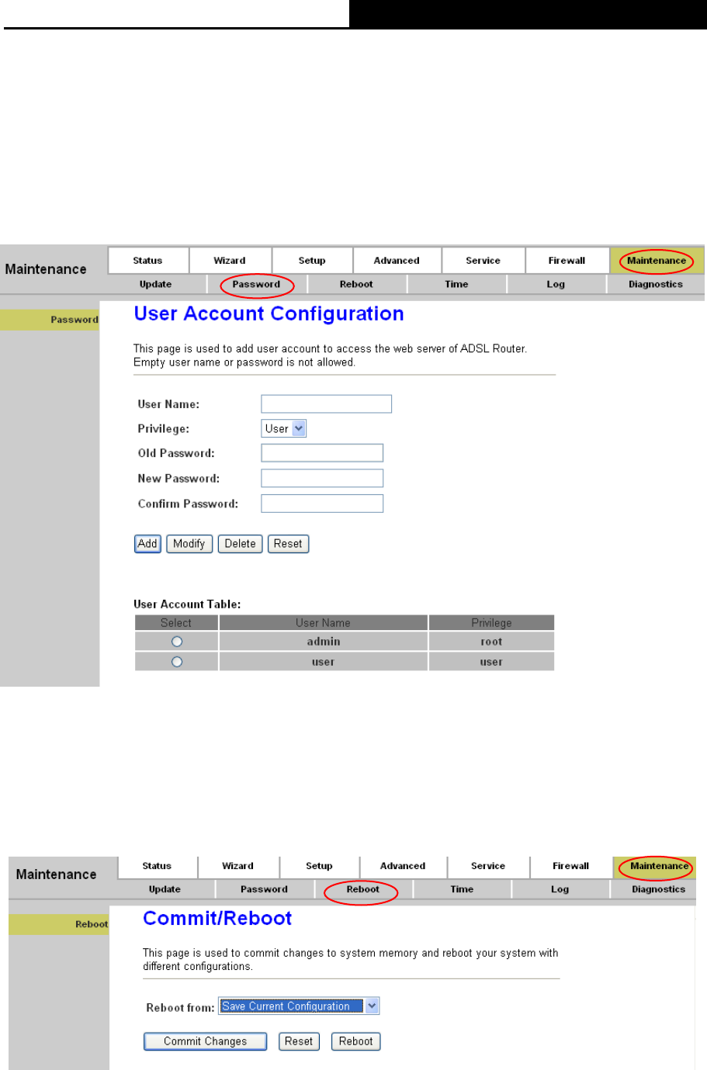Open Wizard tab in Commit/Reboot page

point(238,866)
